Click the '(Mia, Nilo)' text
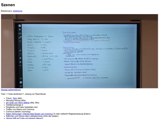This screenshot has height=119, width=159. tap(35, 103)
